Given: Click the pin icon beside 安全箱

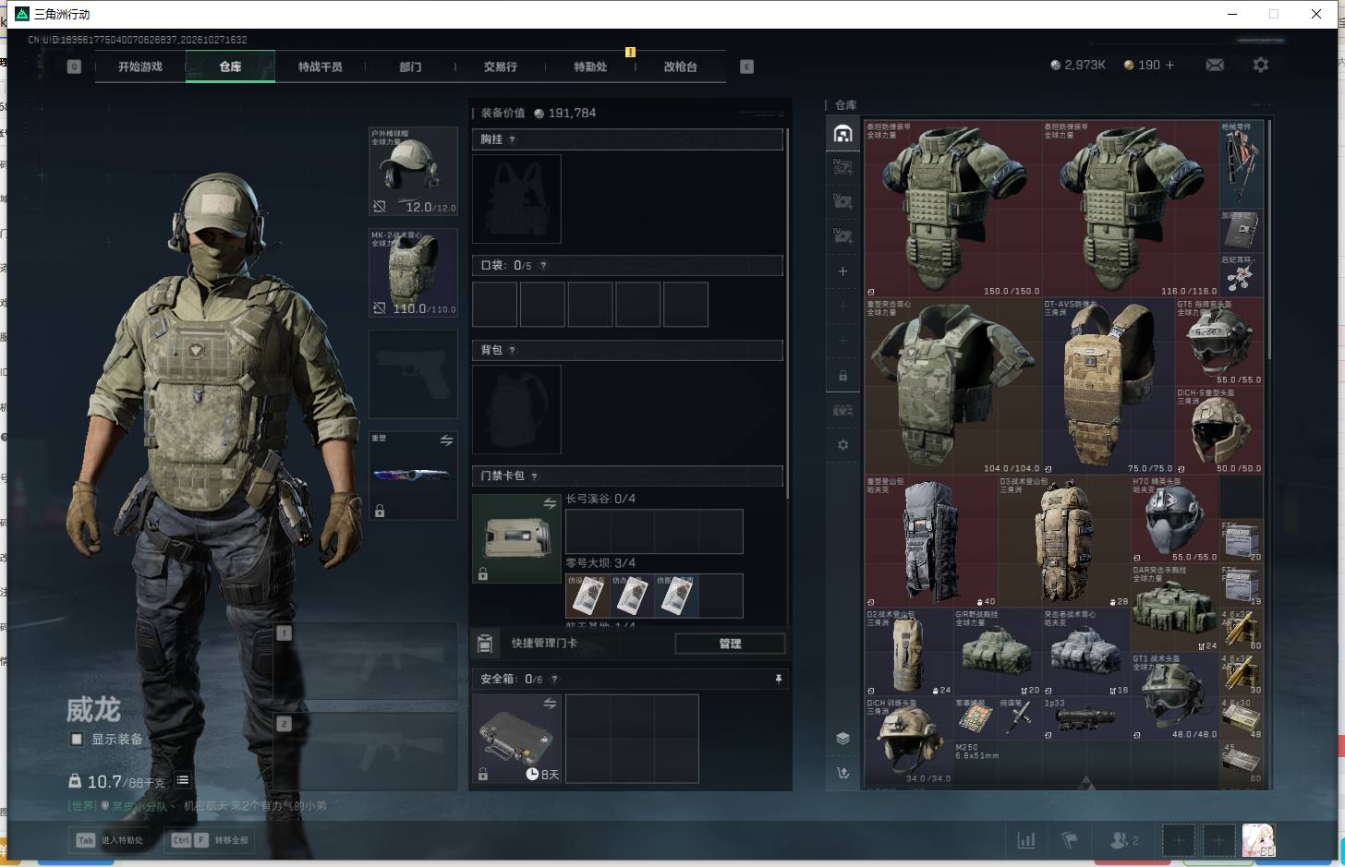Looking at the screenshot, I should [779, 679].
